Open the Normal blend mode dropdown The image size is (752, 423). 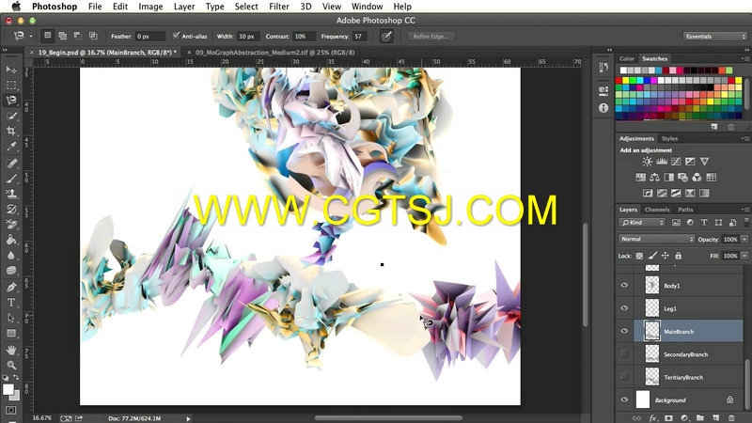click(x=656, y=239)
